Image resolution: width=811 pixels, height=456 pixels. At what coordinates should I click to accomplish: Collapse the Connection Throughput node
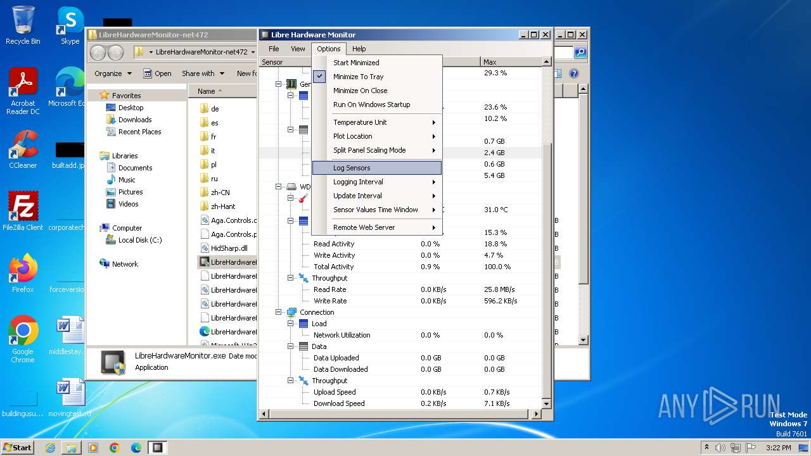(x=291, y=381)
